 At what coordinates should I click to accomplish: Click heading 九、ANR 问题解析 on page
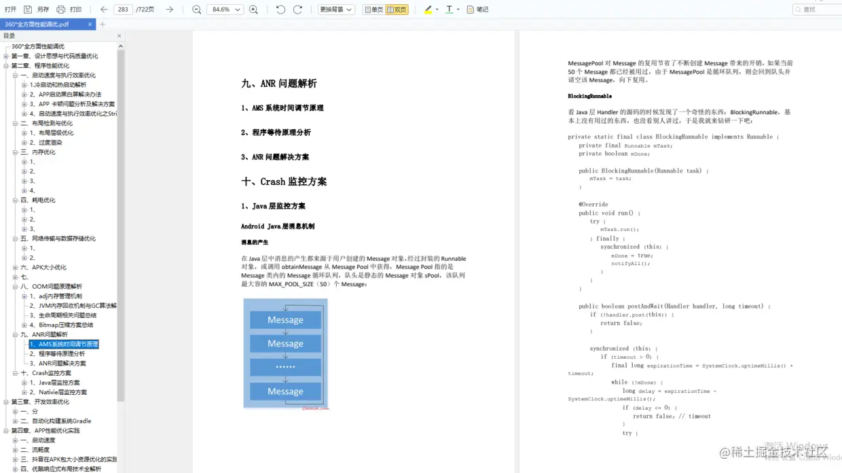pos(279,84)
